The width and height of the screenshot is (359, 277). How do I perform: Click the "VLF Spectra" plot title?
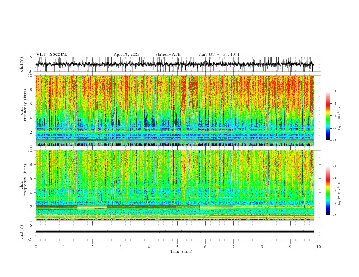coord(51,54)
